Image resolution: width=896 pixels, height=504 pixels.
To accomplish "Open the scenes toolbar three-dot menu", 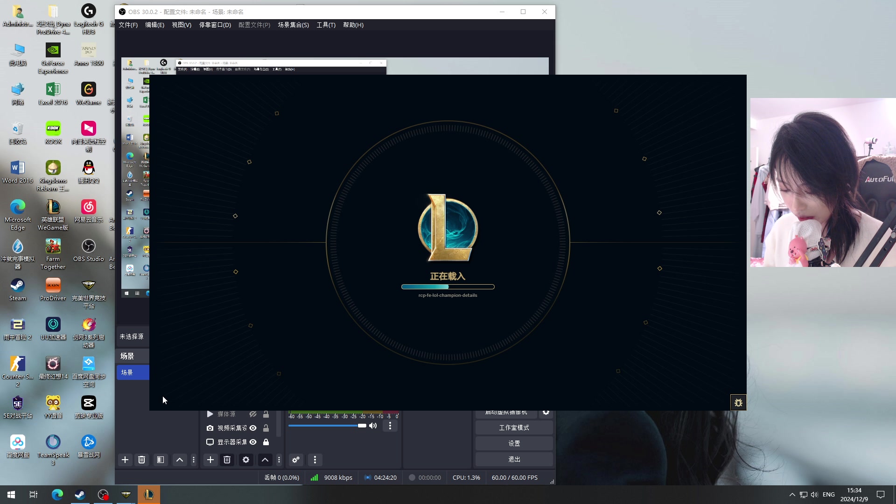I will point(194,460).
